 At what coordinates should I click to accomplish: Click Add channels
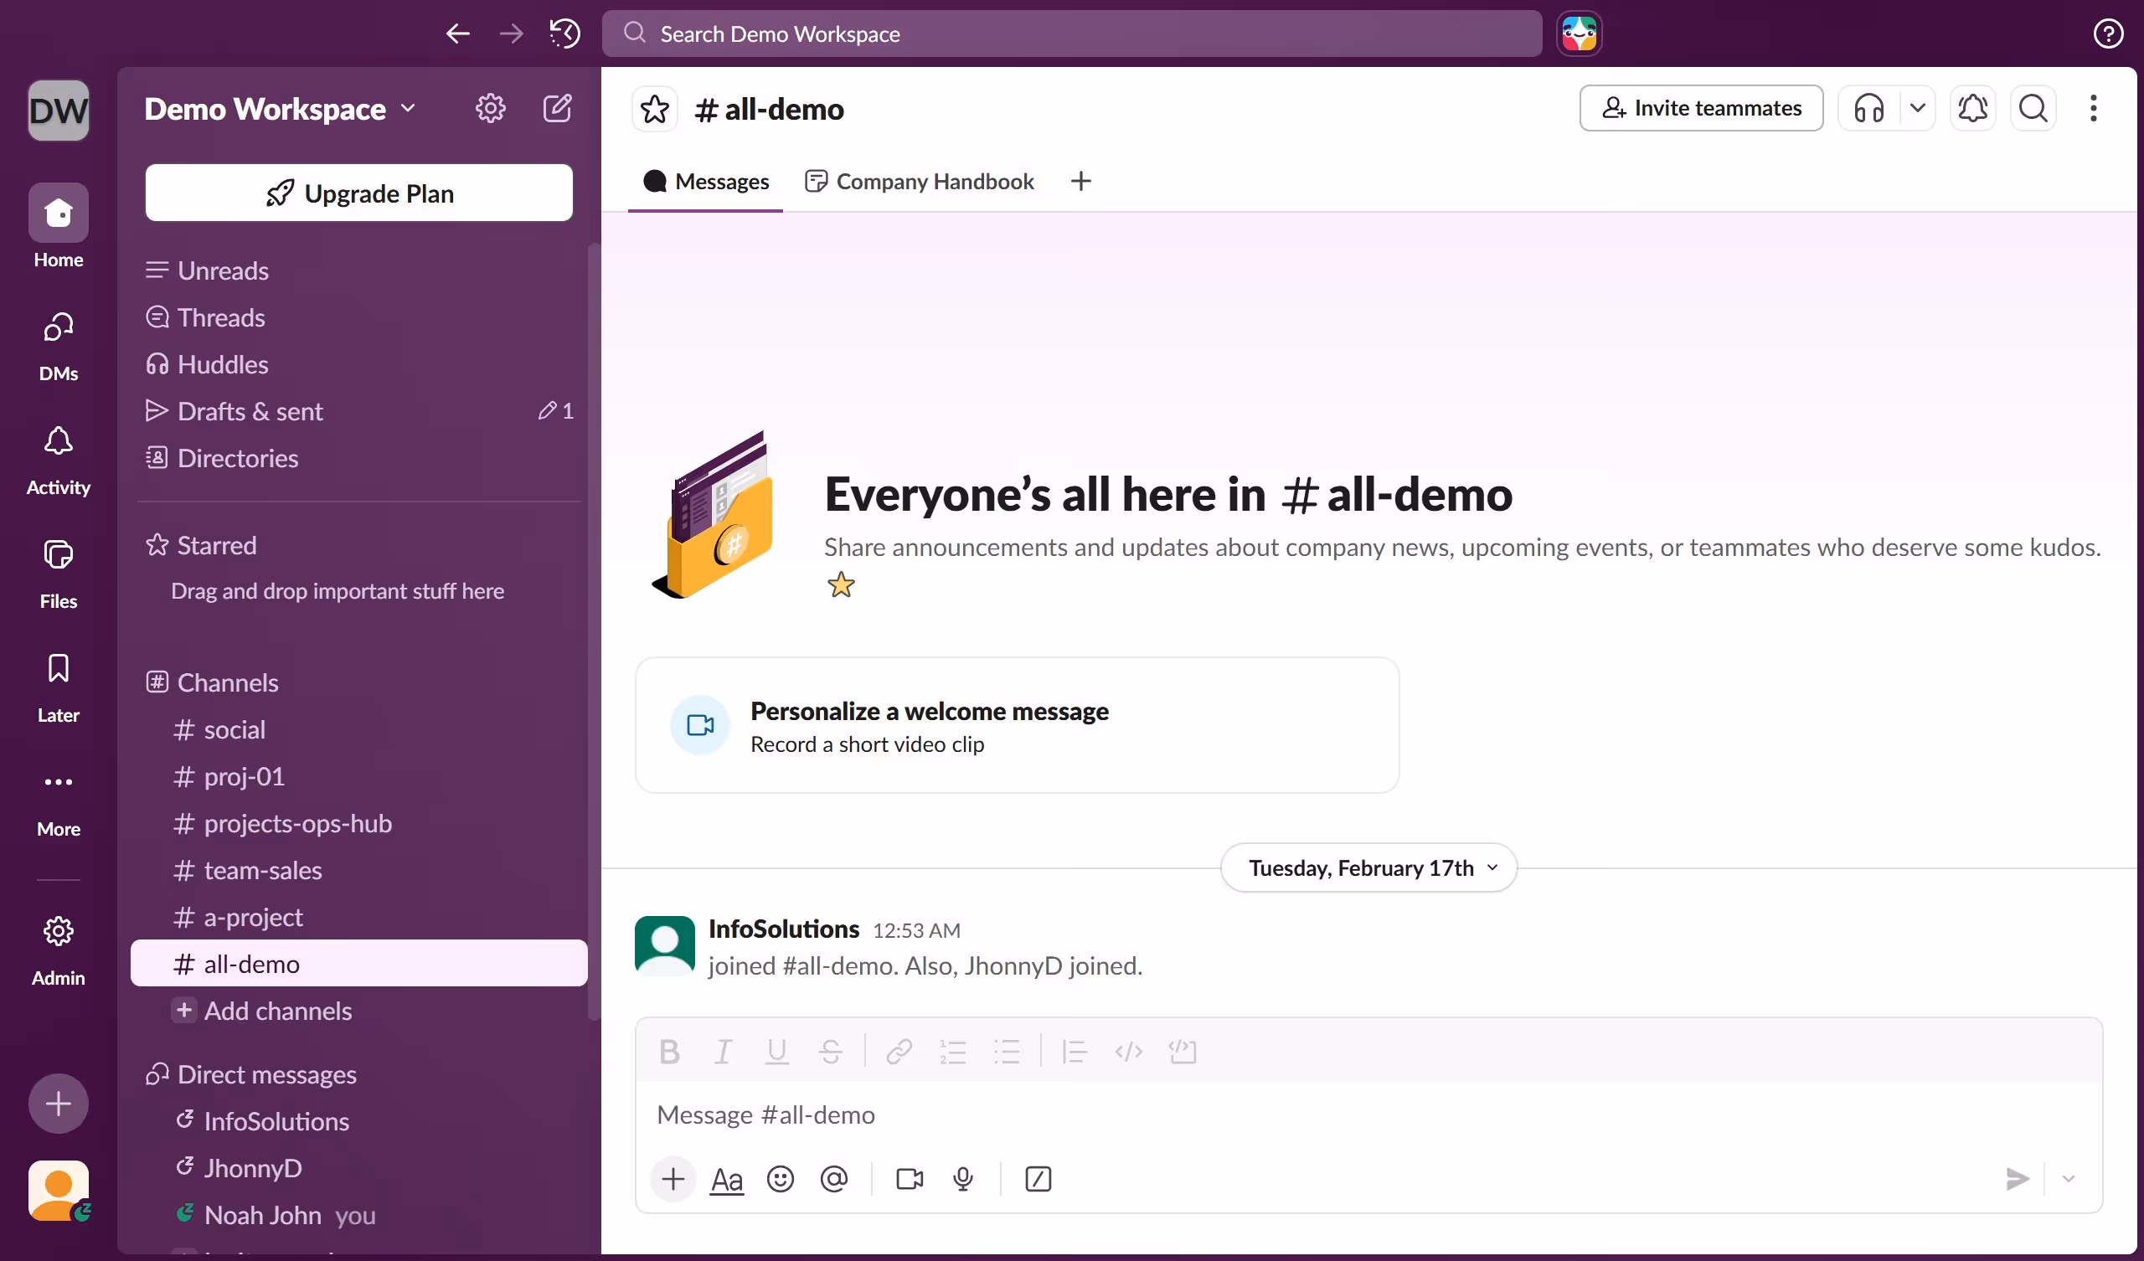coord(359,1011)
